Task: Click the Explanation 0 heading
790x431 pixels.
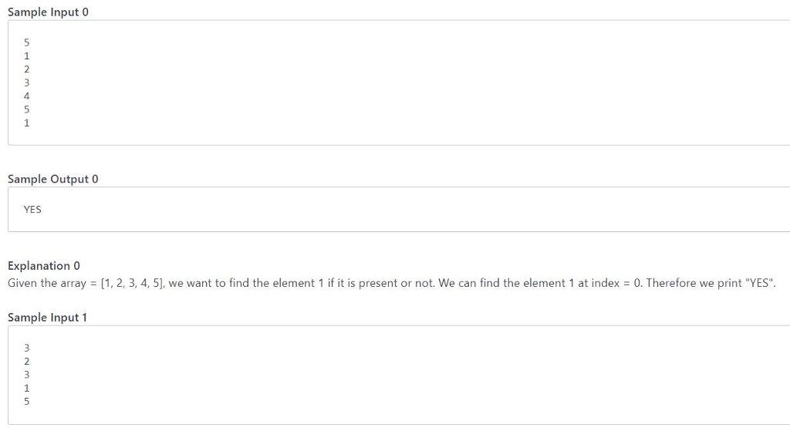Action: [x=44, y=266]
